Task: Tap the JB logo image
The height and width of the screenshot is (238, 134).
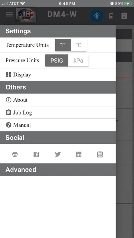Action: (26, 15)
